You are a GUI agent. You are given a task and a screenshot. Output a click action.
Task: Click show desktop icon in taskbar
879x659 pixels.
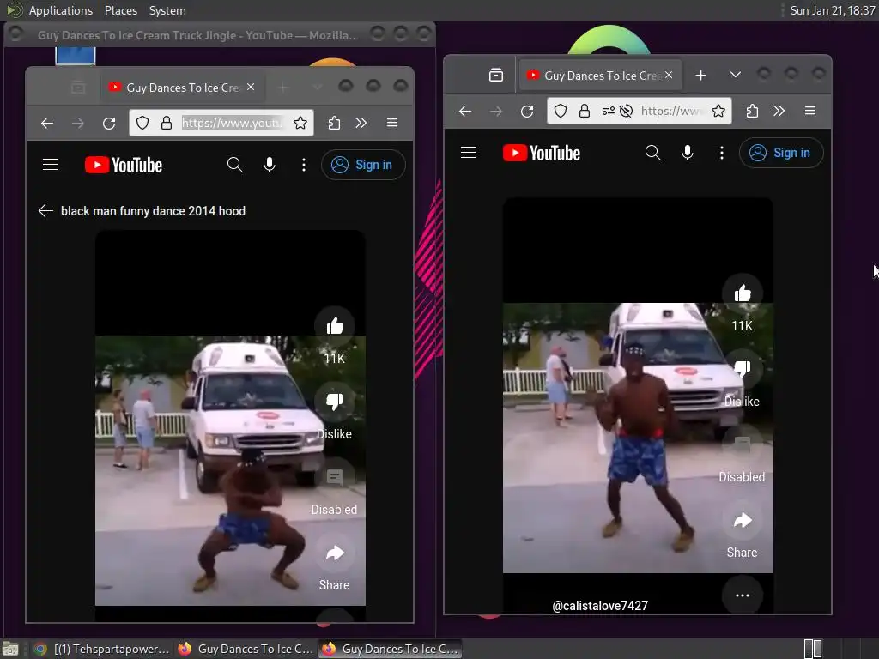(10, 649)
